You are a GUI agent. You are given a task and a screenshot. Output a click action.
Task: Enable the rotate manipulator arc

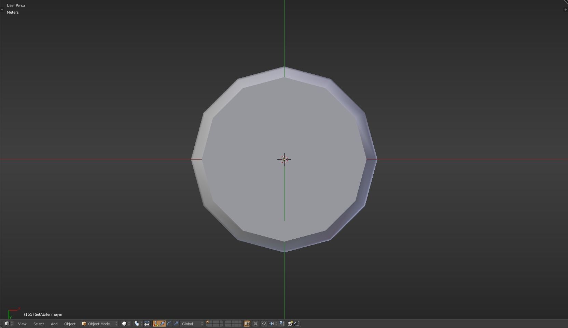click(169, 324)
